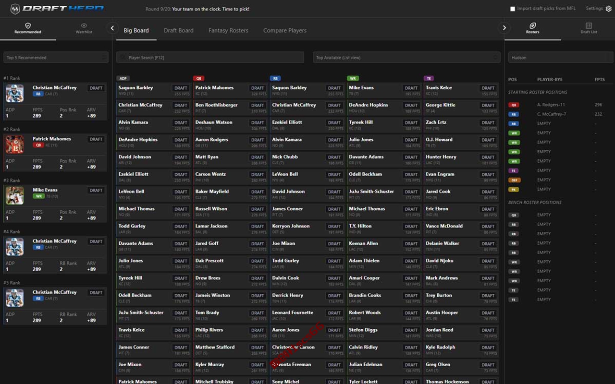Click C. McCaffrey-7 in starting roster
This screenshot has height=384, width=615.
552,114
